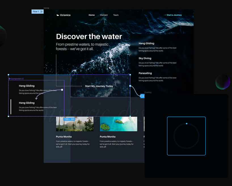Screen dimensions: 232x186
Task: Select the Parasailing heading
Action: click(145, 73)
